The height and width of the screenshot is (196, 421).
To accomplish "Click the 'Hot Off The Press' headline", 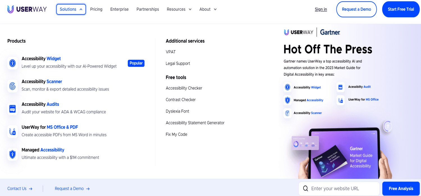I will click(x=328, y=49).
